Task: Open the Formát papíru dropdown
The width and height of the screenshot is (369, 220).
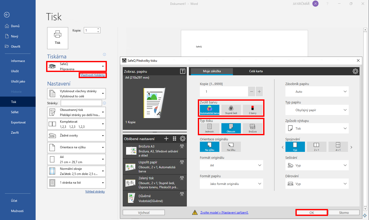Action: 231,184
